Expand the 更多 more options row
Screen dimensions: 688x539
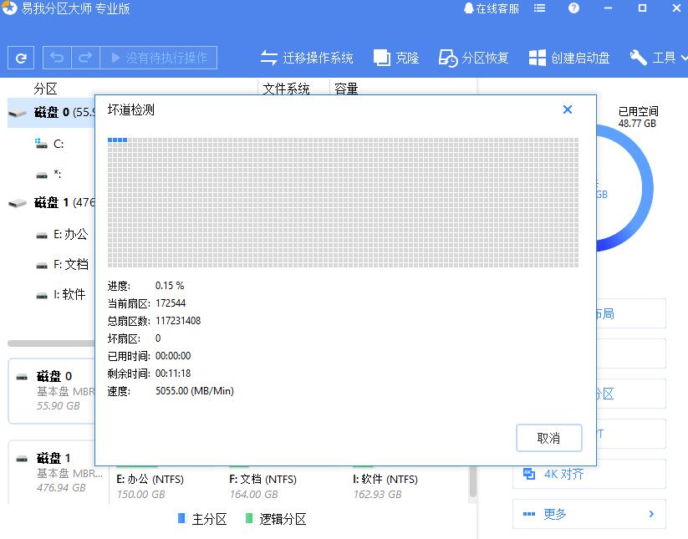(589, 514)
